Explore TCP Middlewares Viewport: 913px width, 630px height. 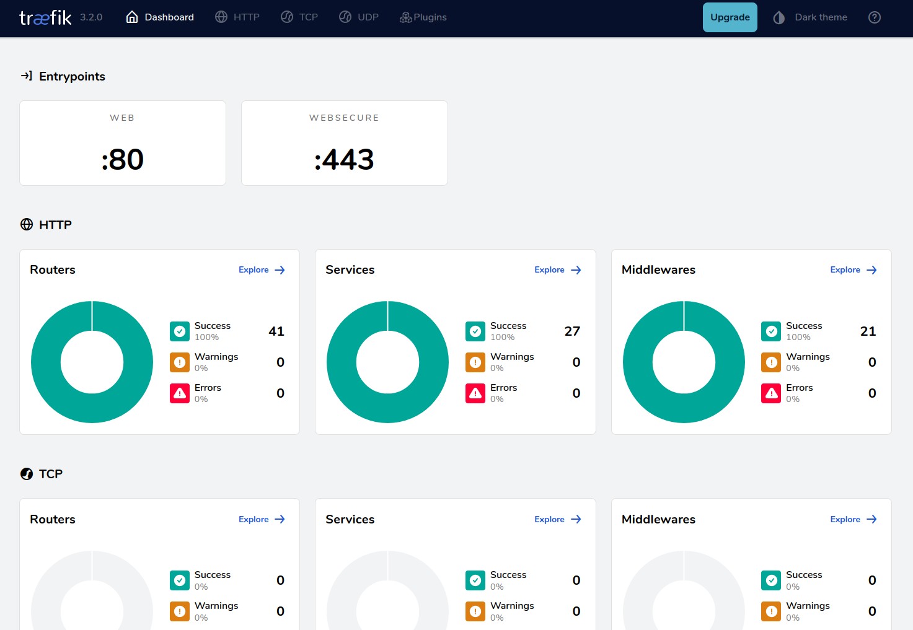pos(853,519)
